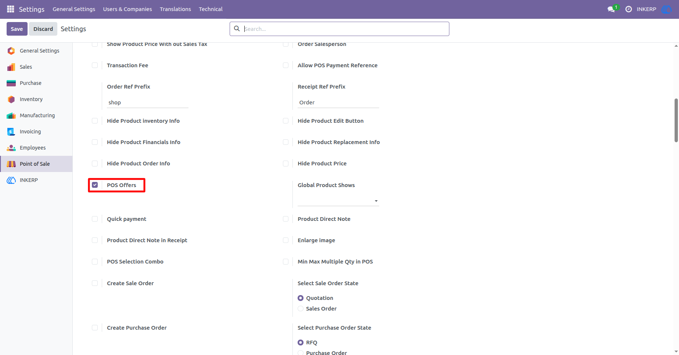Open Users & Companies menu
Viewport: 679px width, 355px height.
[x=127, y=9]
